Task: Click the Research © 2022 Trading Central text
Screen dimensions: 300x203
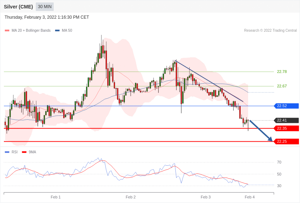Action: pyautogui.click(x=270, y=30)
